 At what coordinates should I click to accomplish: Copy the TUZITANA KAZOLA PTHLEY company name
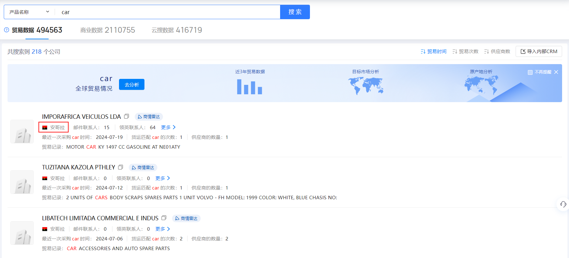point(121,167)
